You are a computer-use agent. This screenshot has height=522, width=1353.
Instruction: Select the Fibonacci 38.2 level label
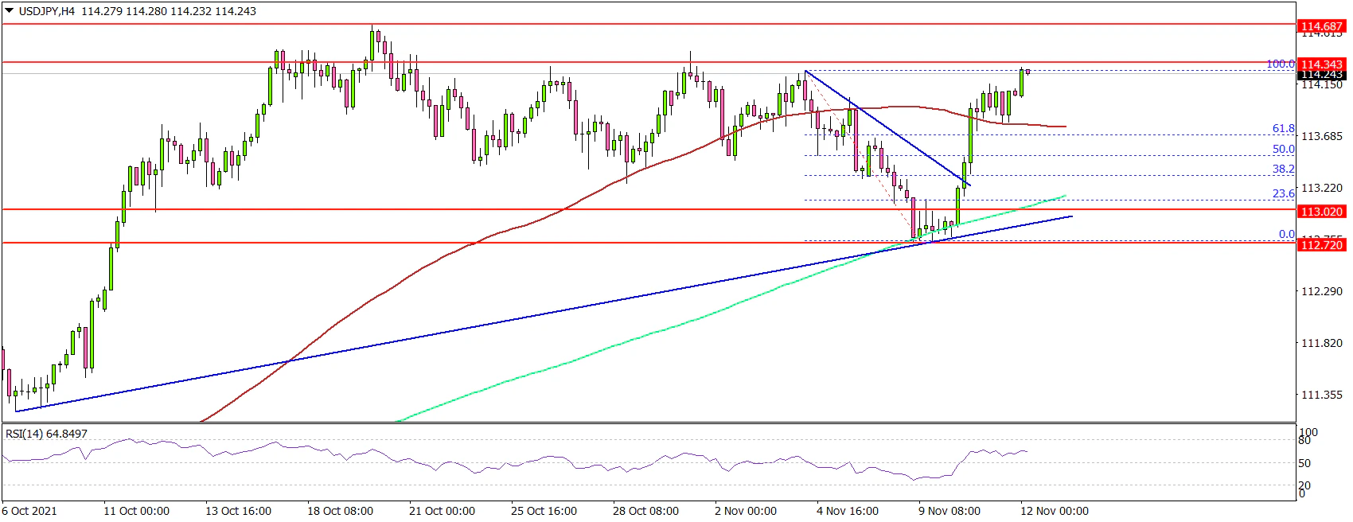point(1283,169)
